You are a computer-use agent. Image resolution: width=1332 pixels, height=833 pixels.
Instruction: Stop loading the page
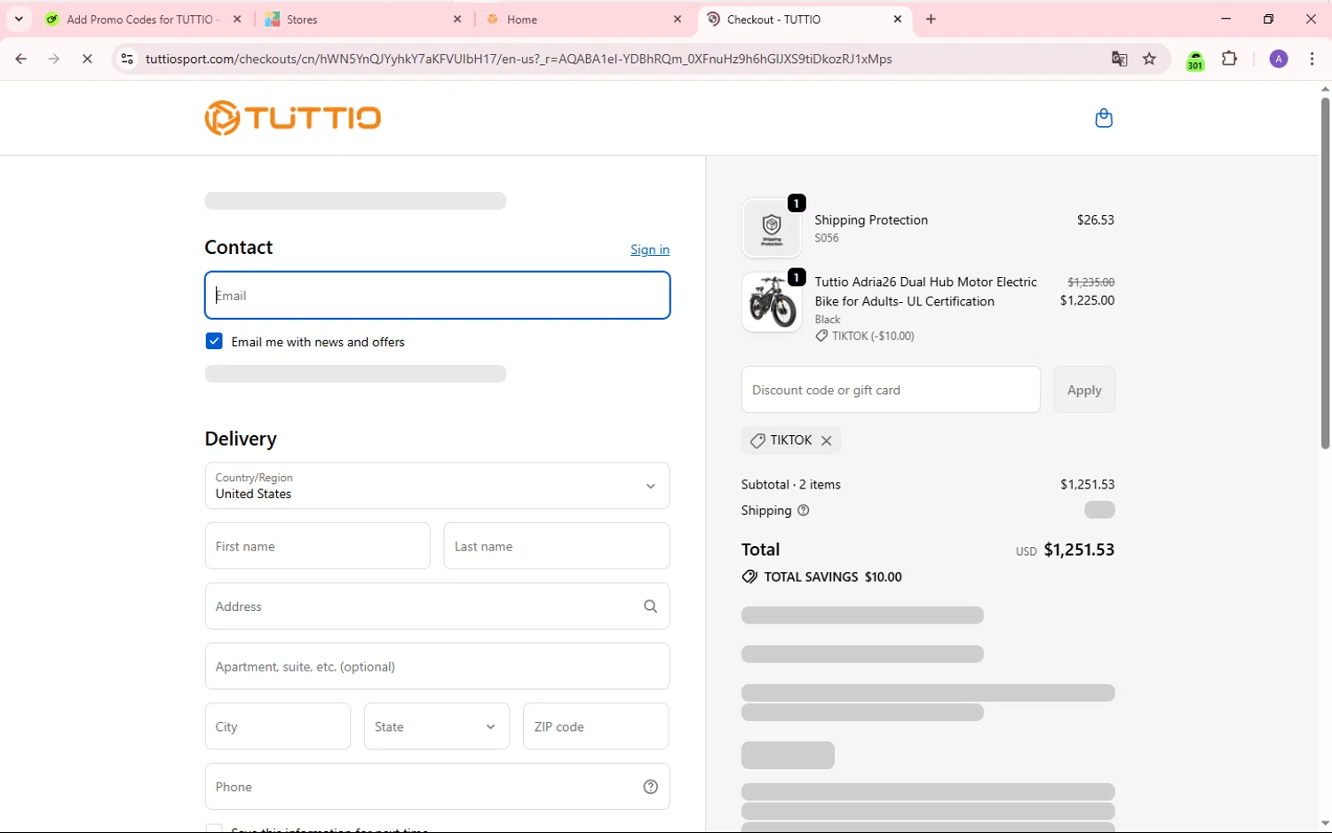(x=87, y=59)
